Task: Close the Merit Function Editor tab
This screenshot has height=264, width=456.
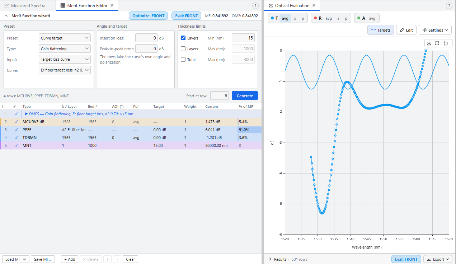Action: point(112,5)
